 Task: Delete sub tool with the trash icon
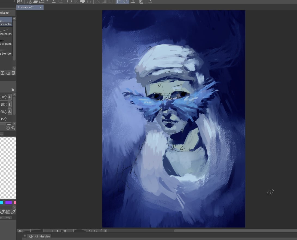click(13, 73)
